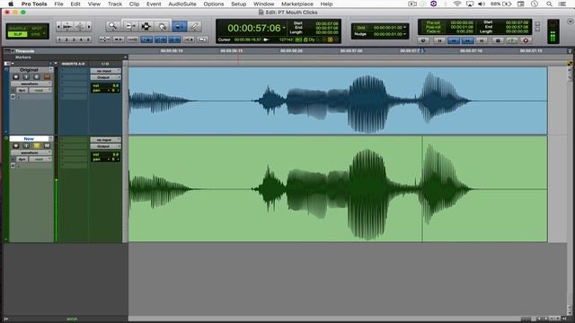Select the Pencil tool
This screenshot has width=575, height=323.
pyautogui.click(x=195, y=26)
